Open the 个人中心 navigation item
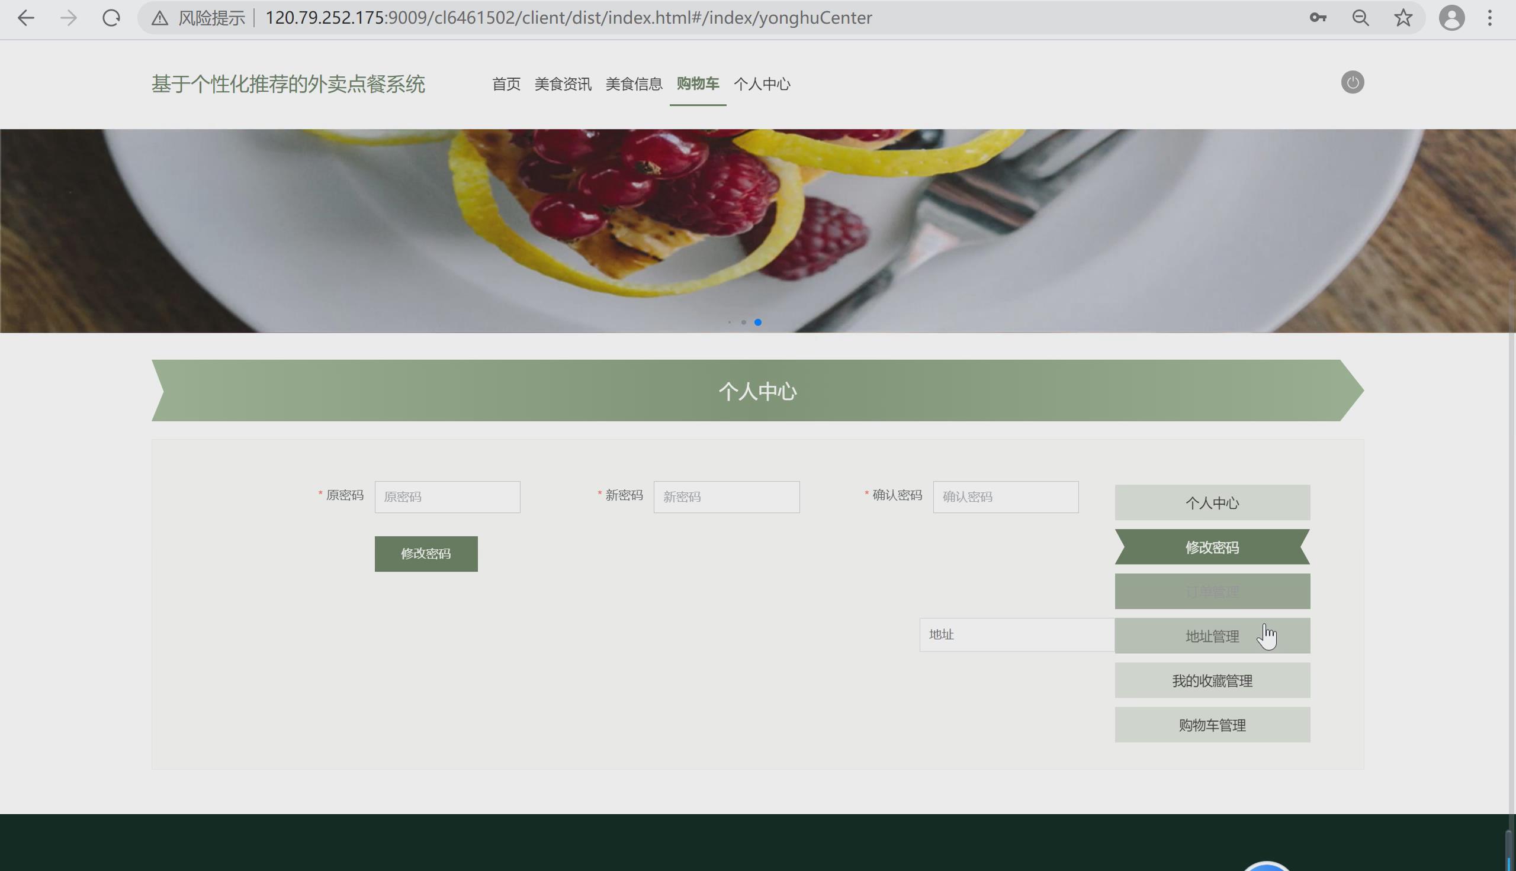The height and width of the screenshot is (871, 1516). click(763, 85)
